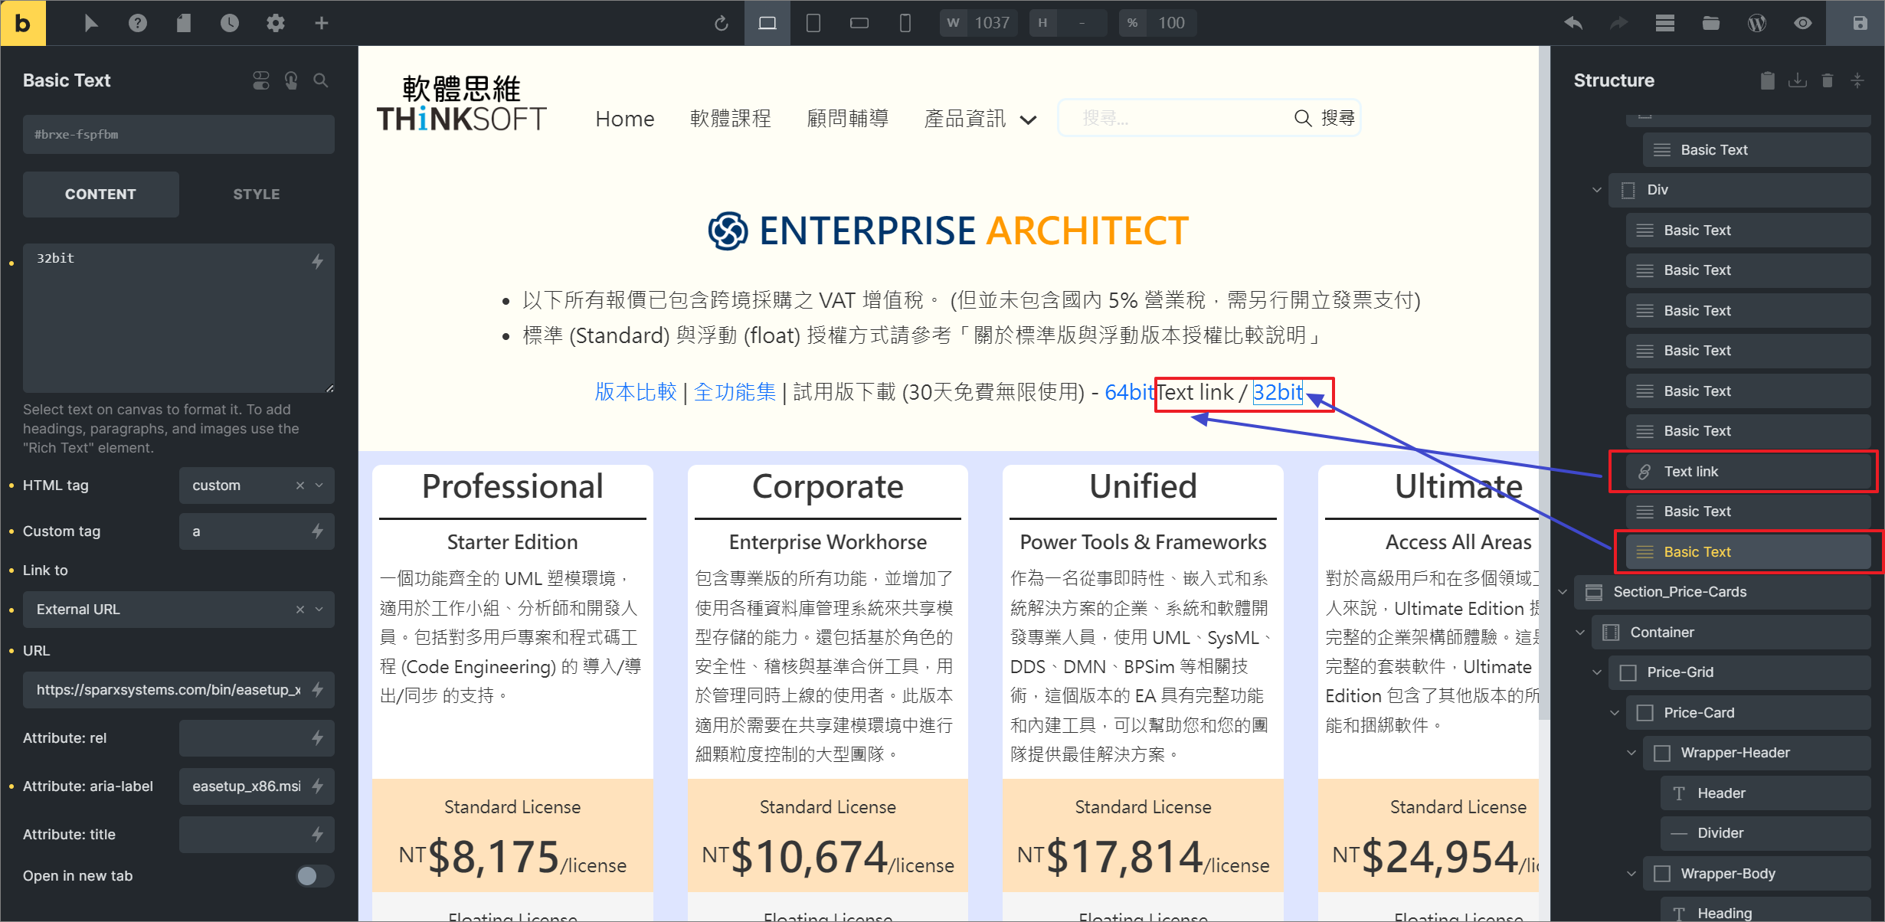Collapse the Div element in Structure
Viewport: 1885px width, 922px height.
(x=1597, y=190)
